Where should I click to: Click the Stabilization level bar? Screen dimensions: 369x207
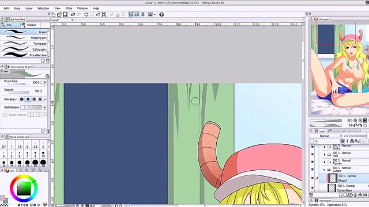point(31,108)
